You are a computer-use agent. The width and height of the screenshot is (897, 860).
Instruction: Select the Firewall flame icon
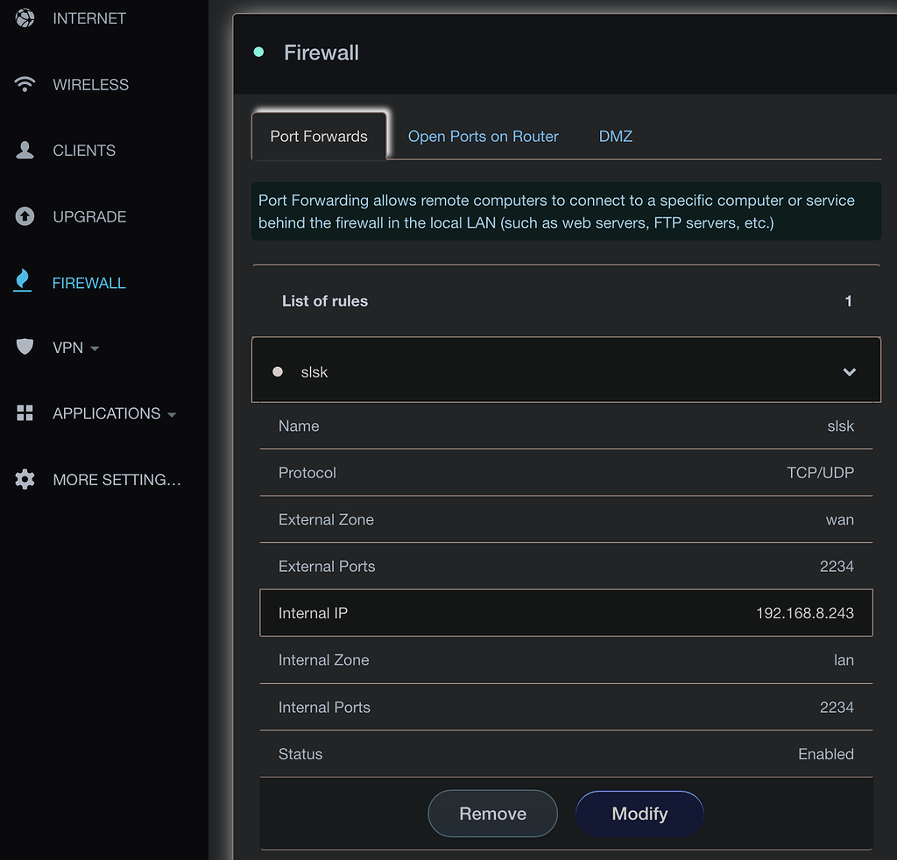[x=24, y=282]
